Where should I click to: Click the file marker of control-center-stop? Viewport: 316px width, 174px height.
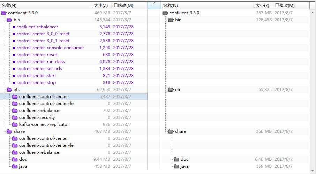coord(14,83)
